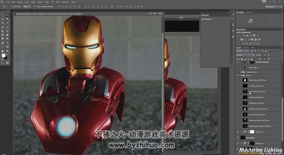Open the Auto-Select Group dropdown
Screen dimensions: 284x155
pyautogui.click(x=27, y=7)
